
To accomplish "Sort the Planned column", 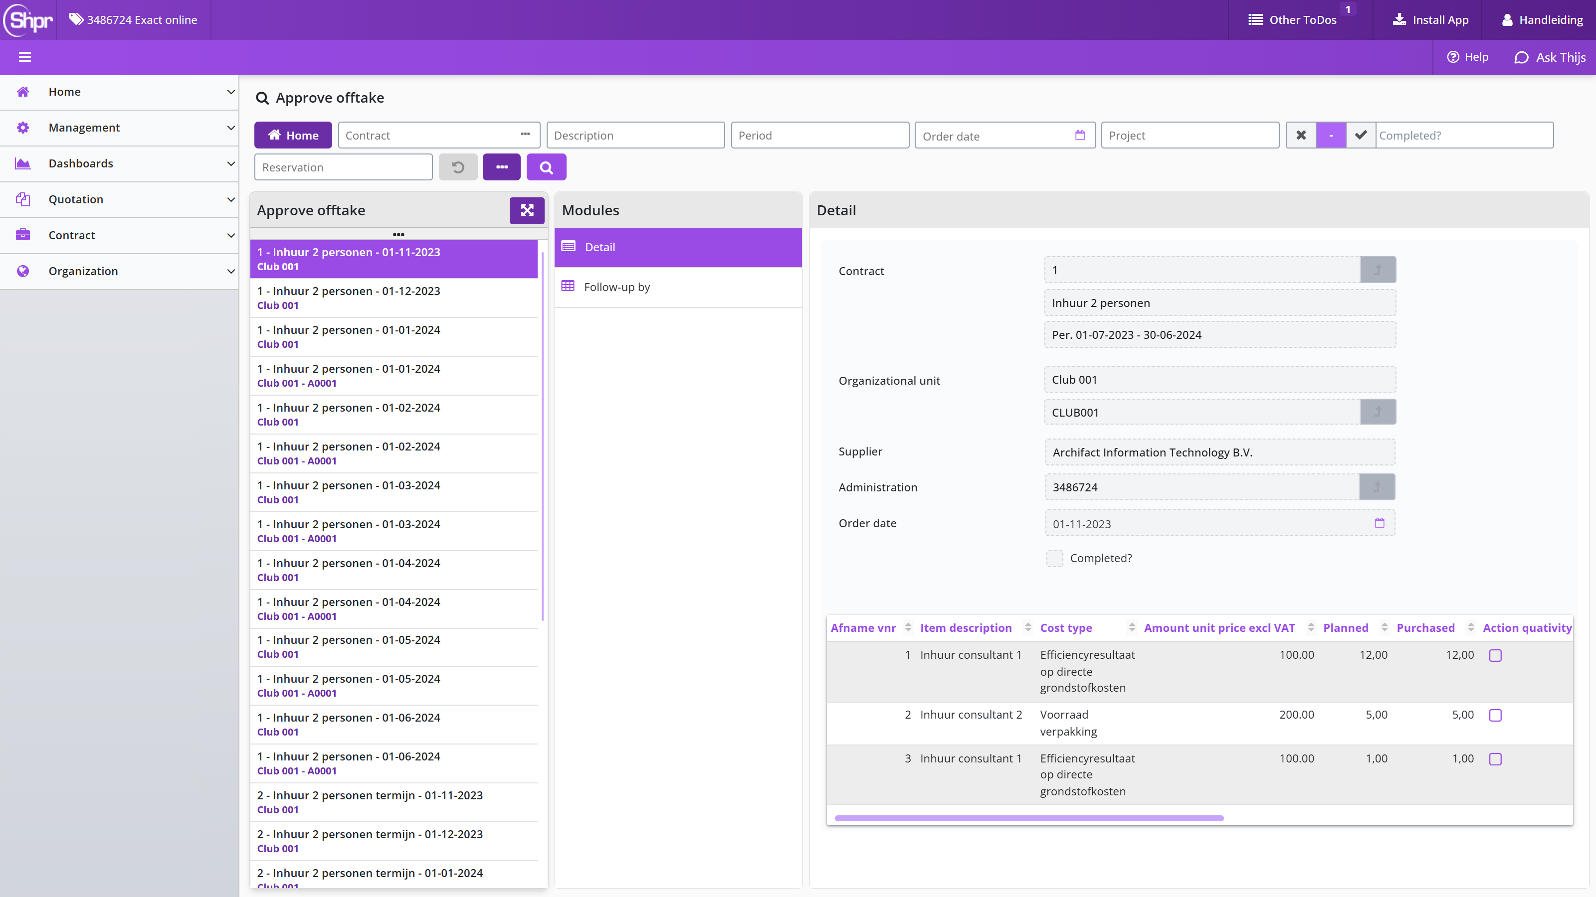I will tap(1384, 628).
